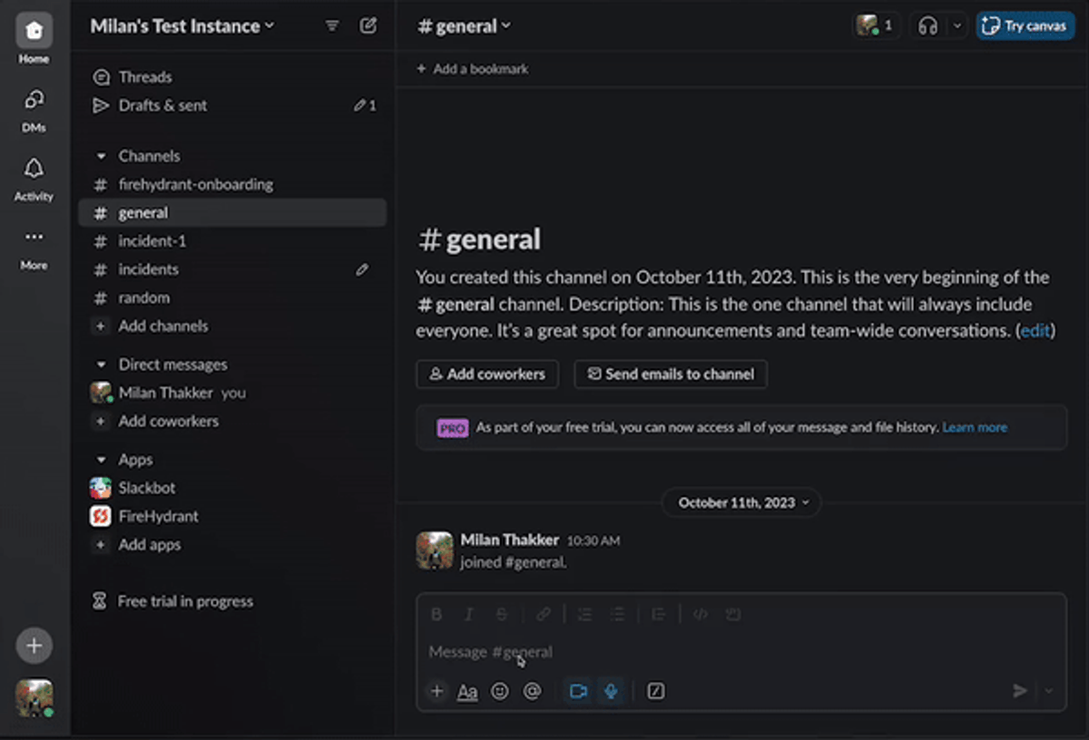Click the 10:30 AM message timestamp
The image size is (1089, 740).
pyautogui.click(x=594, y=540)
